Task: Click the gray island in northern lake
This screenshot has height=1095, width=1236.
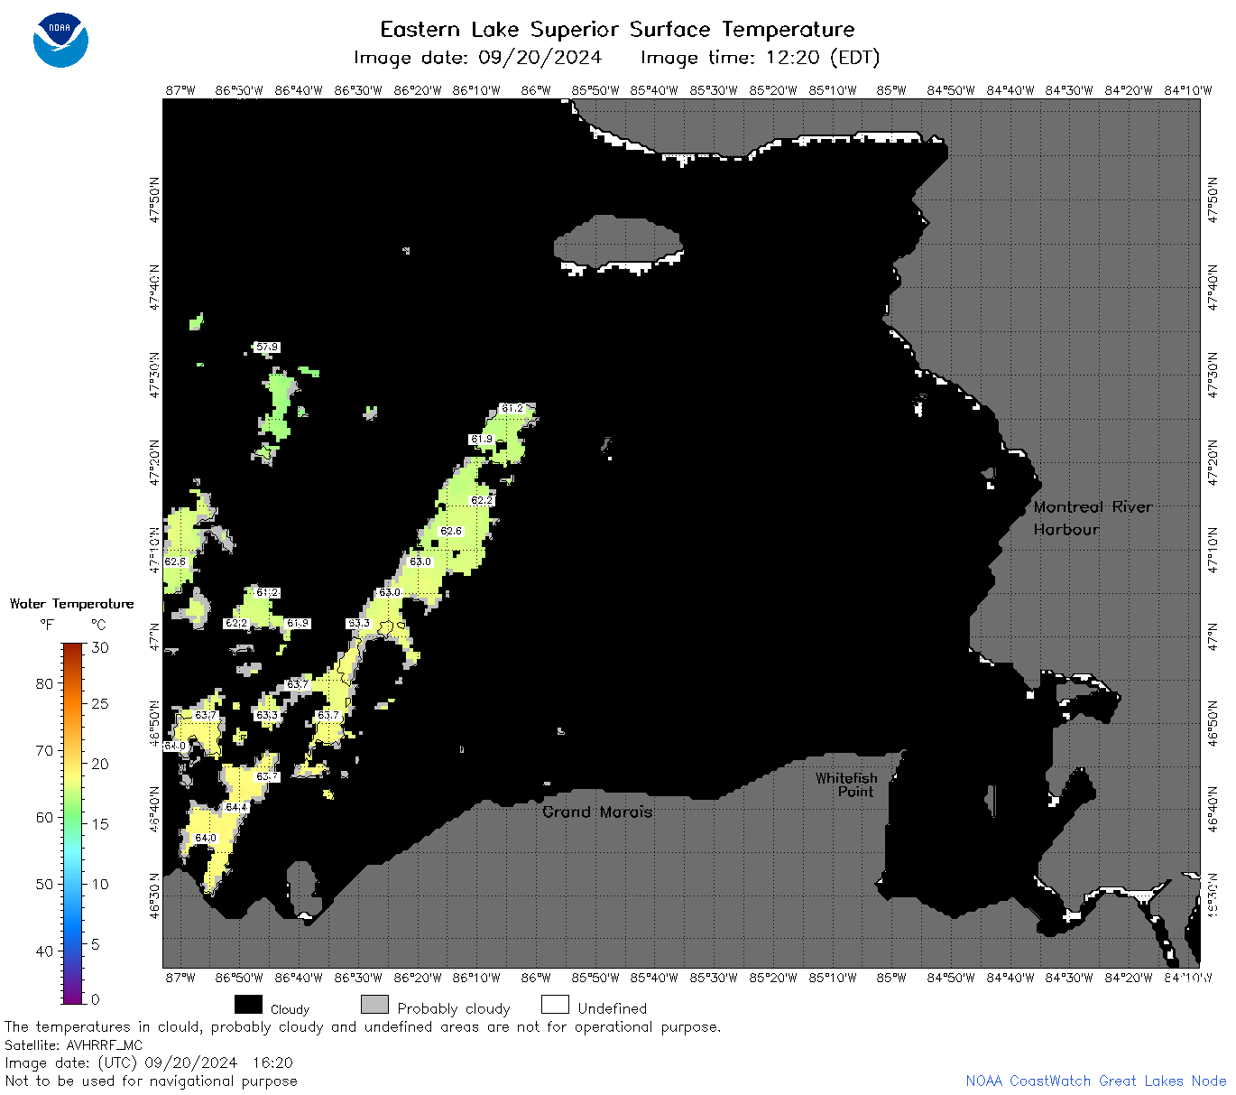Action: click(617, 240)
